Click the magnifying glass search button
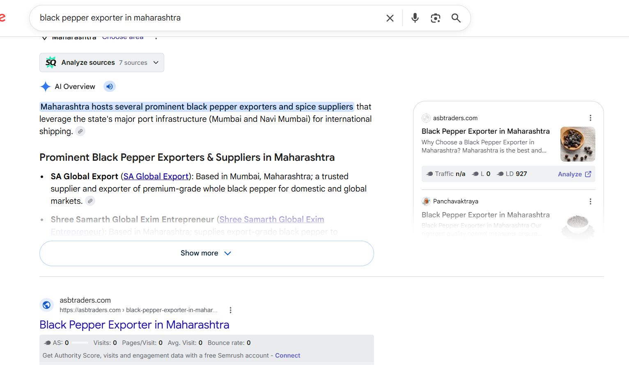 [456, 18]
